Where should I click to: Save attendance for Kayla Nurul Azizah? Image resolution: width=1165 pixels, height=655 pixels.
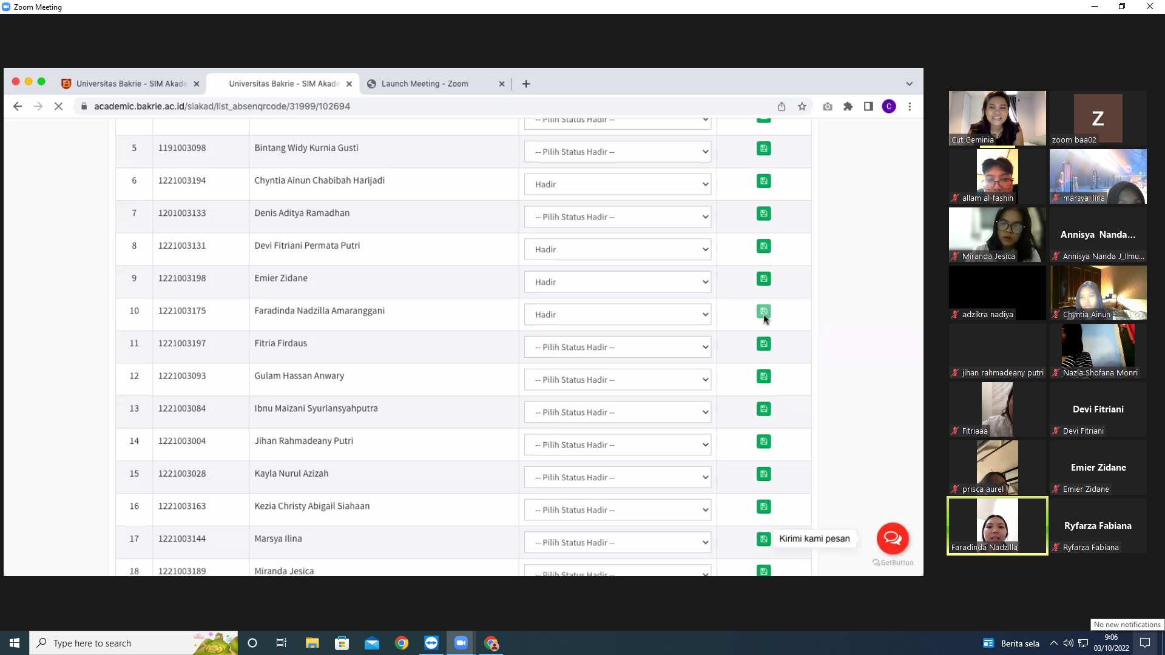coord(763,474)
